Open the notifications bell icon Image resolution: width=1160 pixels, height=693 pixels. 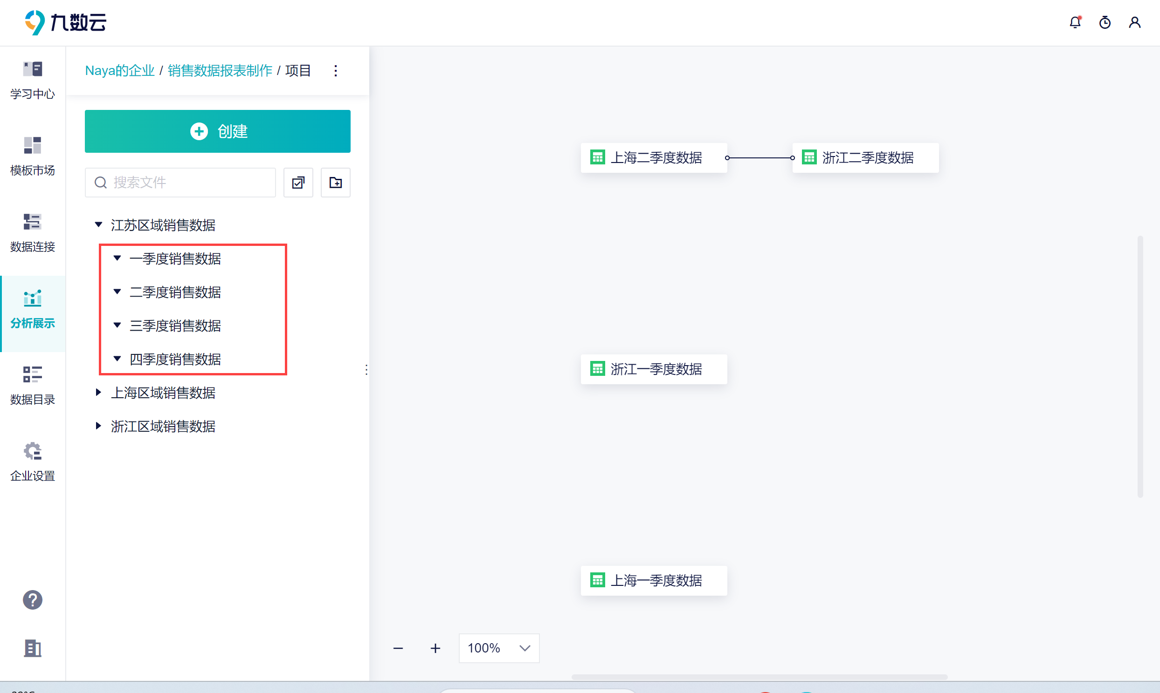(1075, 22)
